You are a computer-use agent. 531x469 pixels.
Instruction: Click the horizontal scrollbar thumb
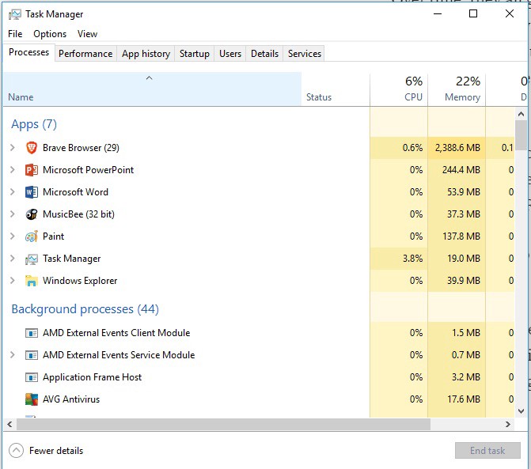(x=222, y=425)
